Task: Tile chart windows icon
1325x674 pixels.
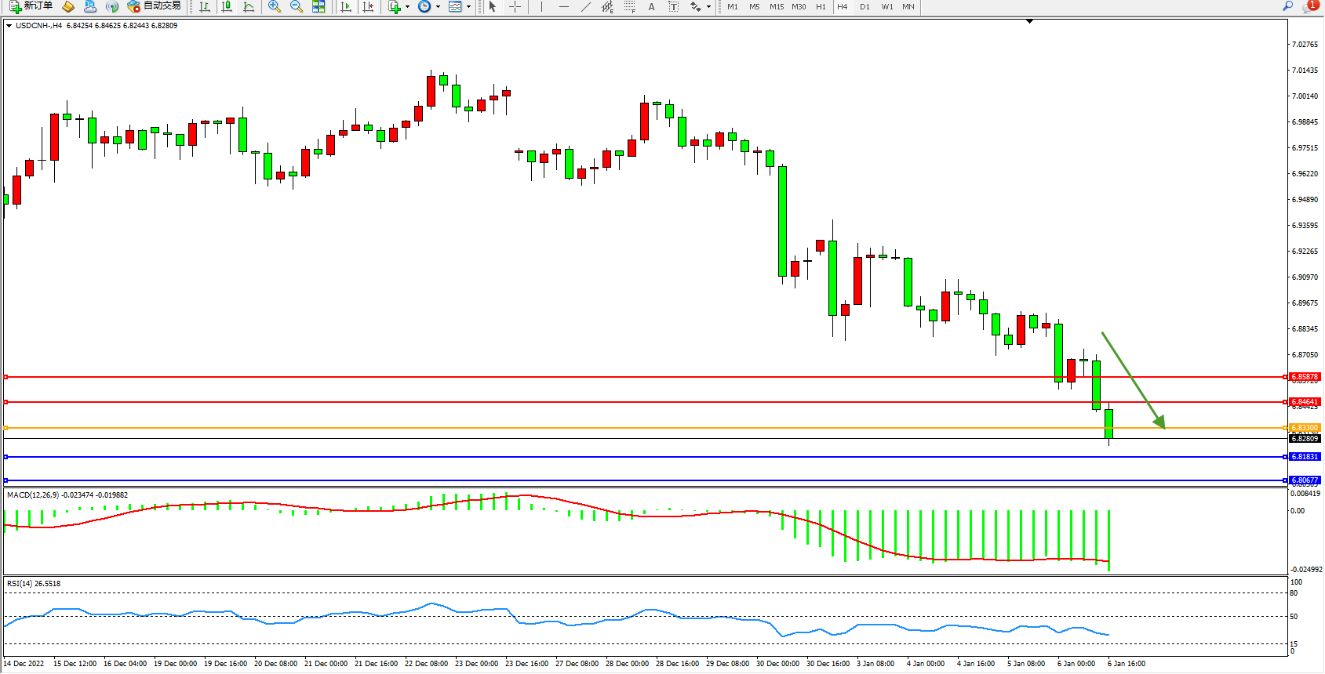Action: pos(319,6)
